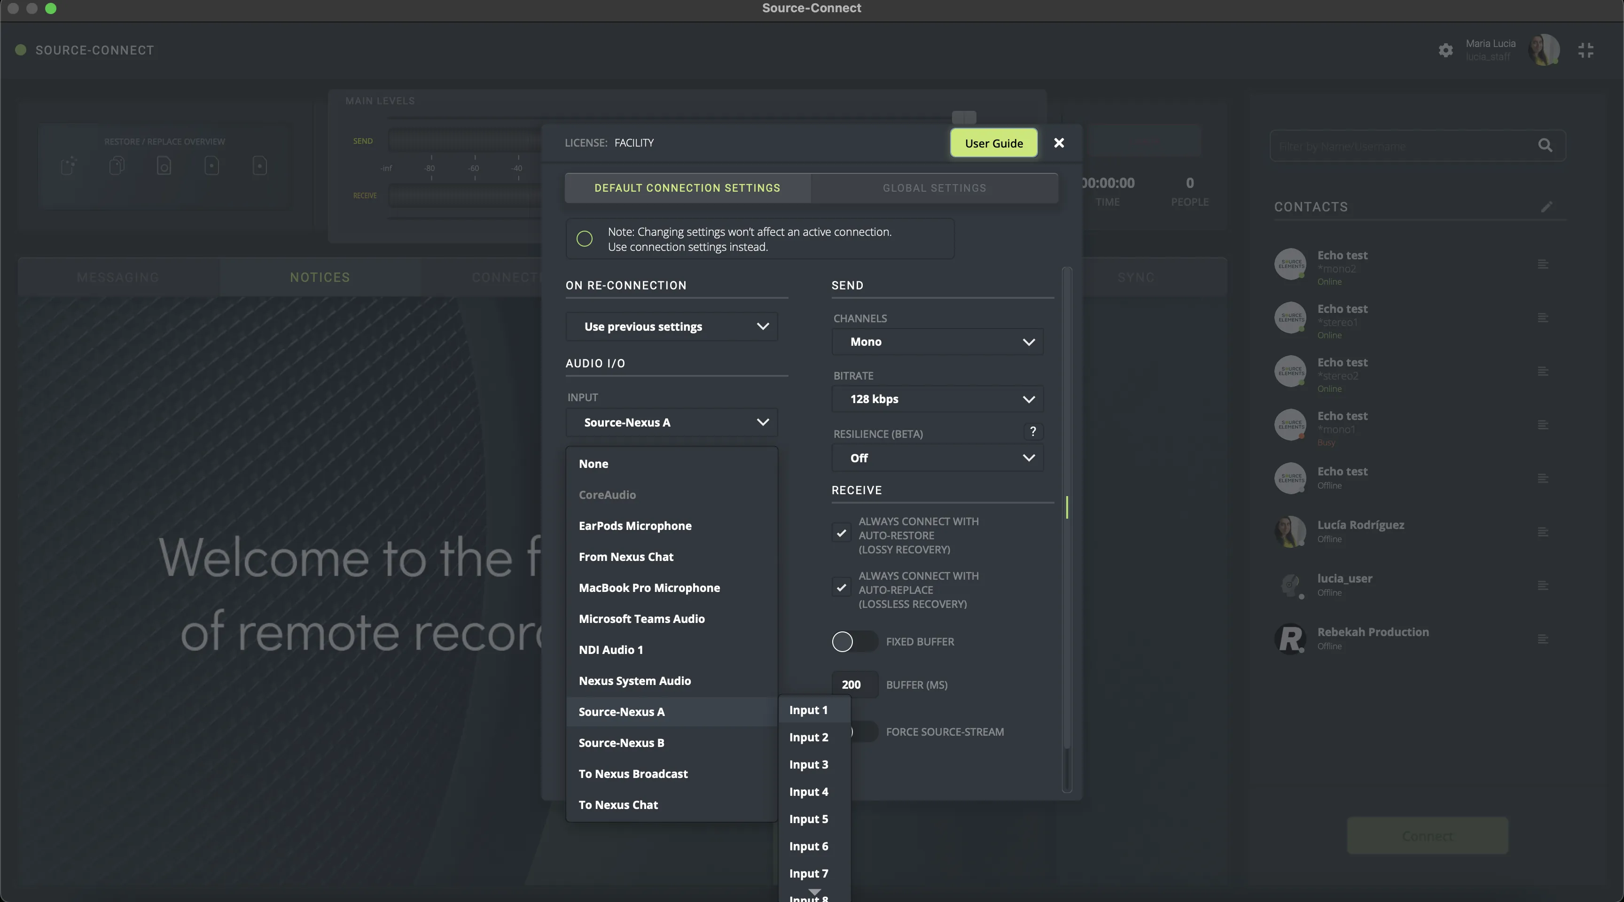The height and width of the screenshot is (902, 1624).
Task: Open the Sync tab
Action: (1136, 277)
